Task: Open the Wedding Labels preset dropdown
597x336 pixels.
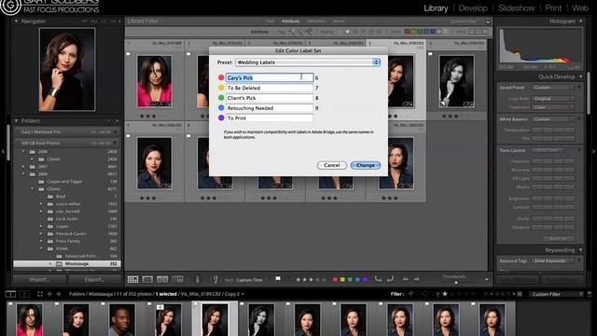Action: tap(308, 63)
